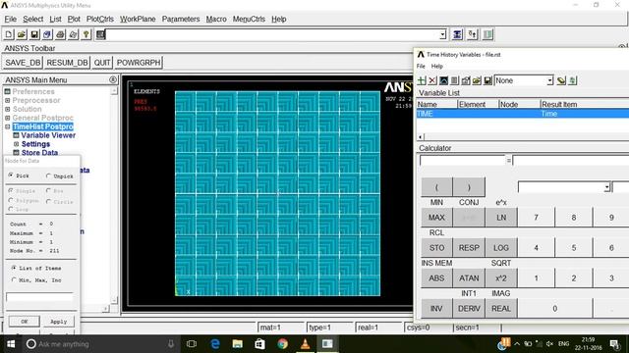The width and height of the screenshot is (629, 353).
Task: Click the Delete Data red X icon
Action: pos(432,80)
